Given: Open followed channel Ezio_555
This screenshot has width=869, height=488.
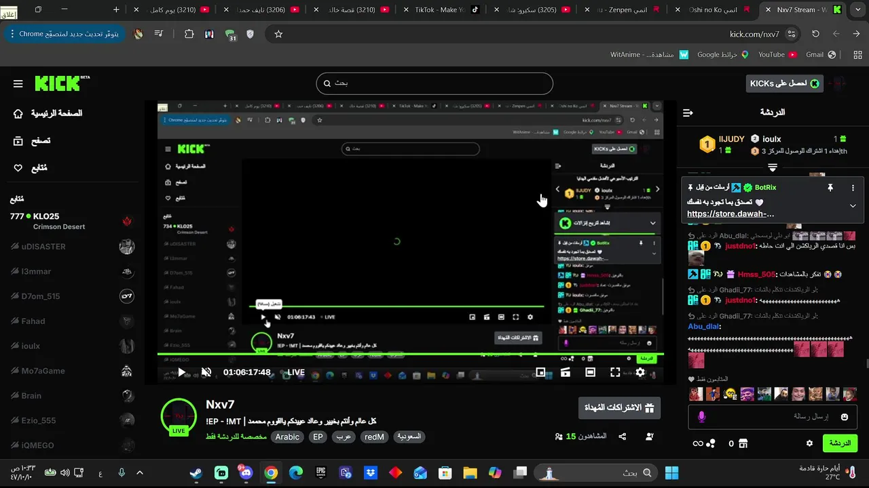Looking at the screenshot, I should pyautogui.click(x=71, y=420).
